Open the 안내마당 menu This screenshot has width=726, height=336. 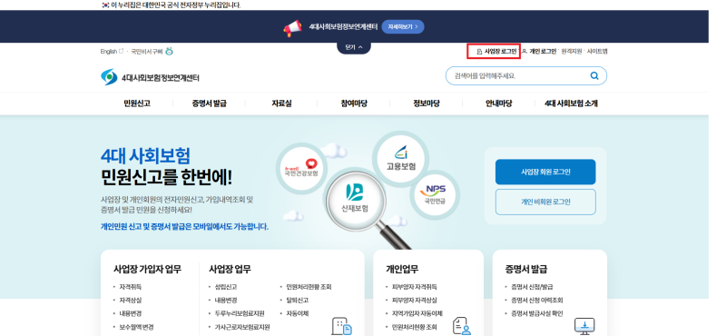498,104
